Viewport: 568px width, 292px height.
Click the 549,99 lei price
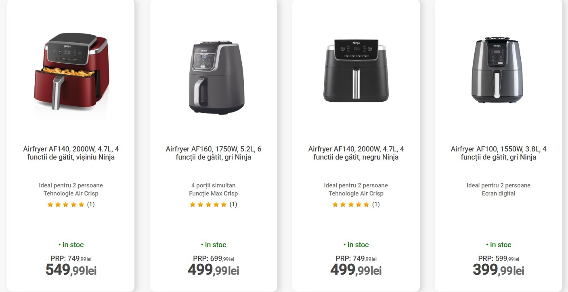click(x=71, y=270)
